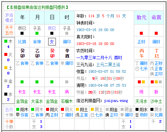
Task: Click the 胎元 column header
Action: (x=141, y=18)
